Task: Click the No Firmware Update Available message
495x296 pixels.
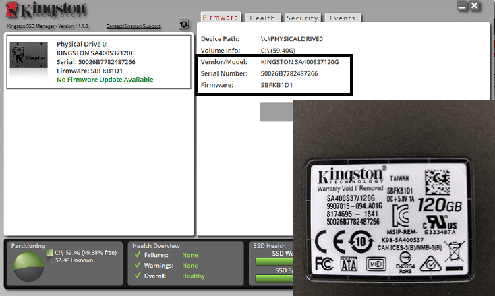Action: pos(105,80)
